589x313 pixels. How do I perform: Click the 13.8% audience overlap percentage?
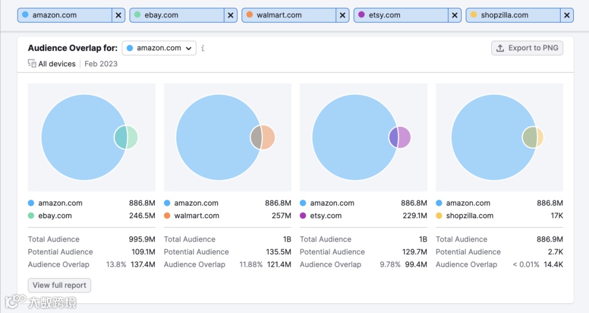tap(116, 264)
